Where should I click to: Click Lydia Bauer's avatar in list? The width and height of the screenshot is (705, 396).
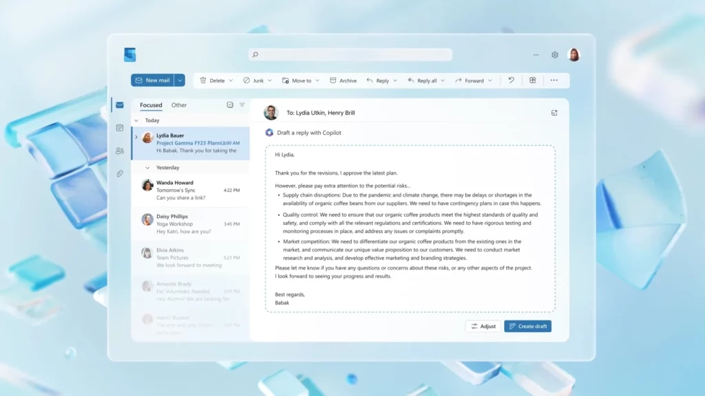[x=147, y=137]
